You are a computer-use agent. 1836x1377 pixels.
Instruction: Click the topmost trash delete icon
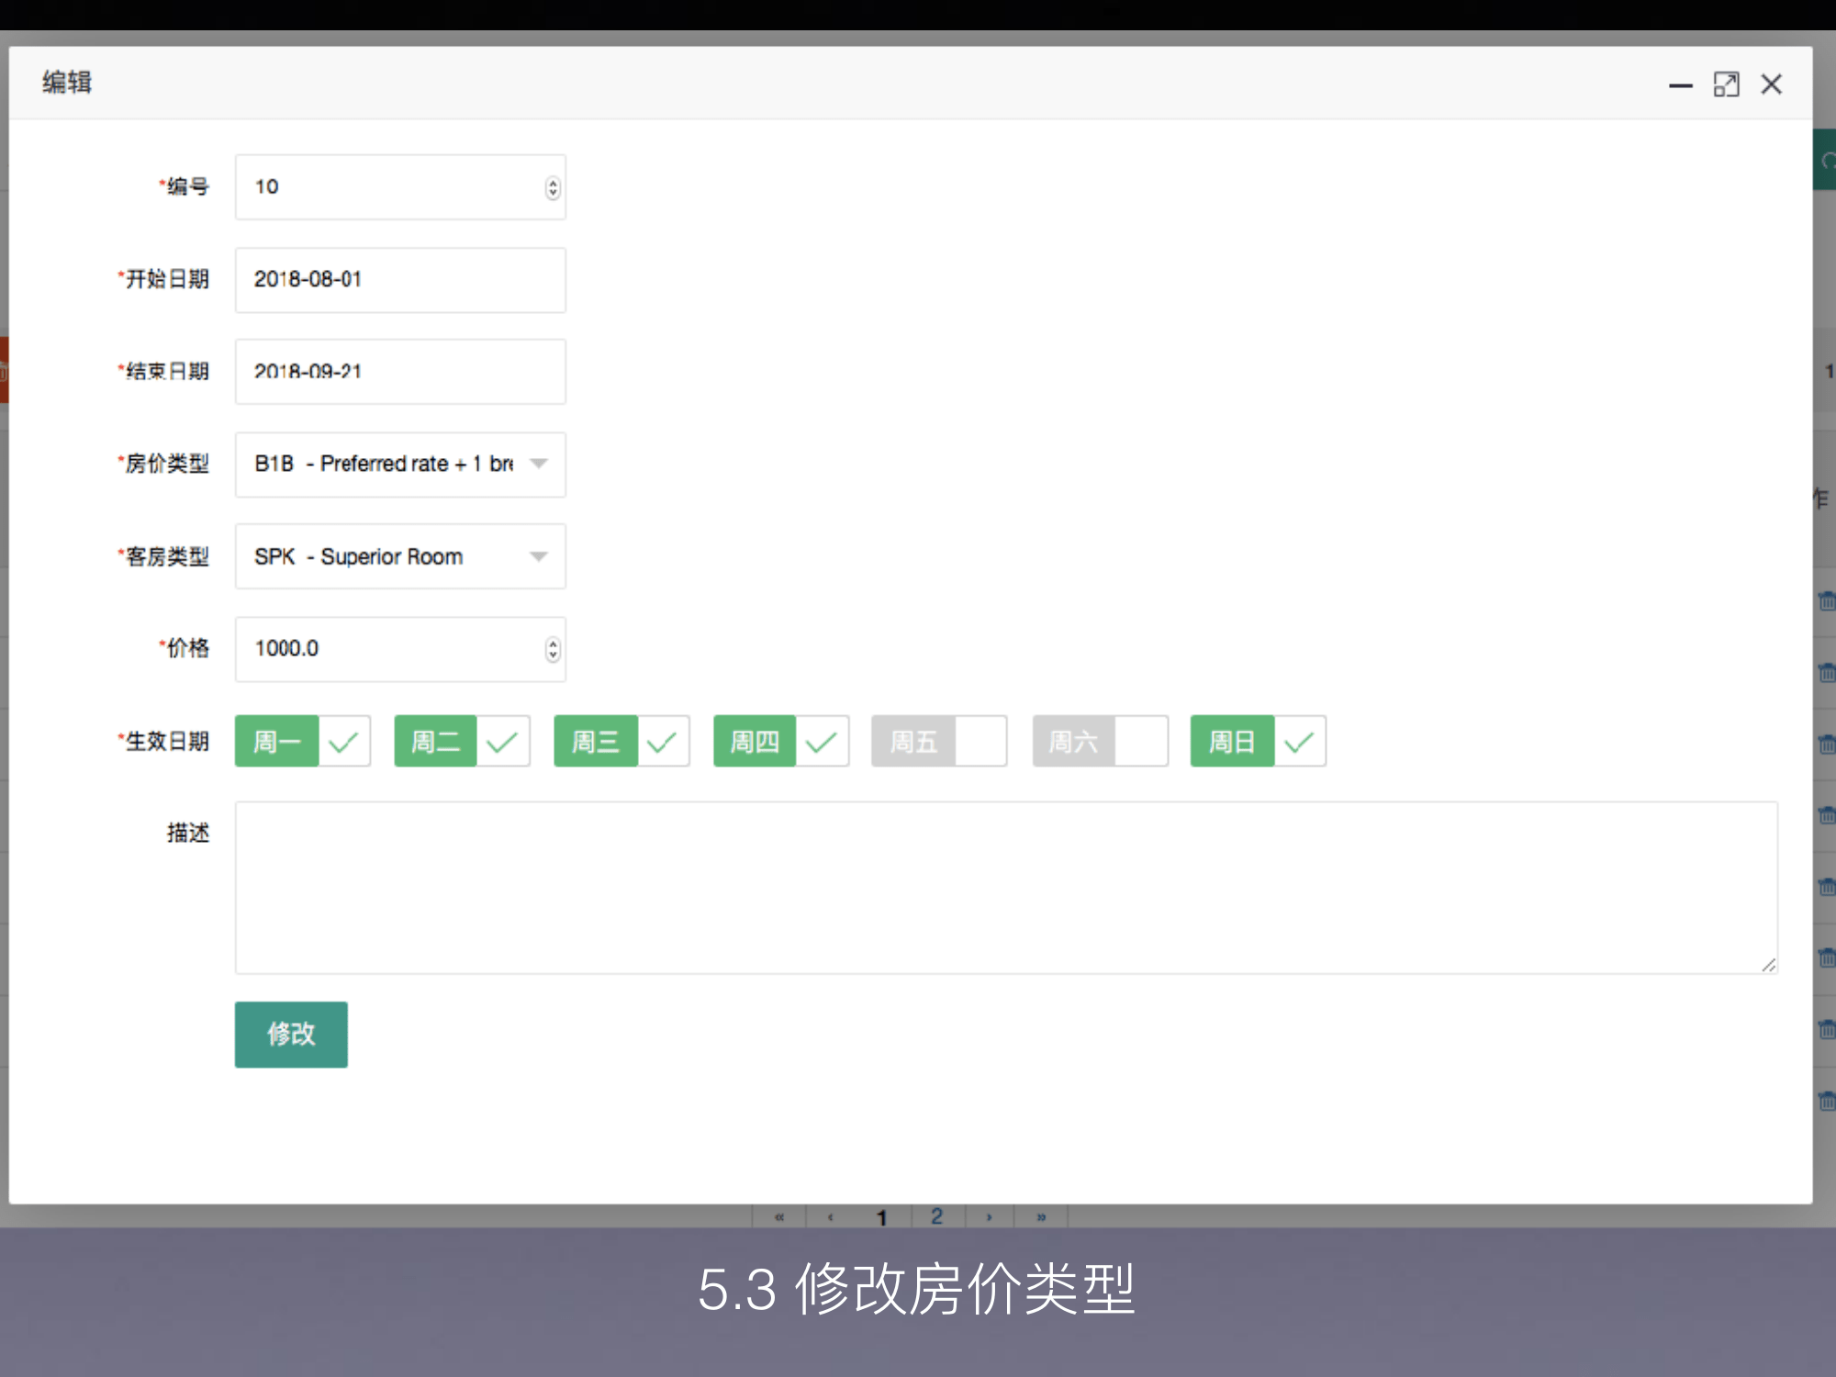point(1827,601)
